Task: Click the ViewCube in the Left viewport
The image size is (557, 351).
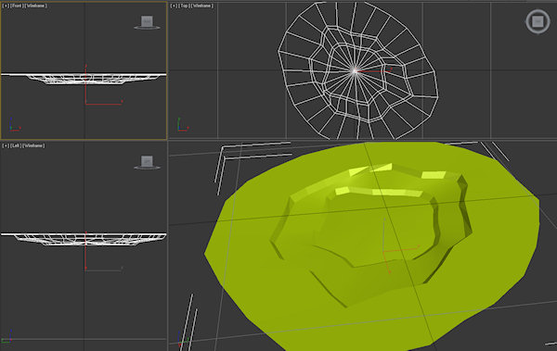Action: pos(147,162)
